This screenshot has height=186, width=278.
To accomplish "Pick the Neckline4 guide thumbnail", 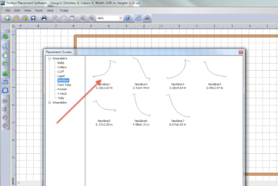I will coord(215,69).
